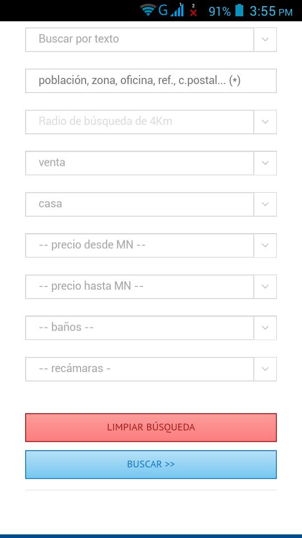The image size is (302, 538).
Task: Tap the battery icon in status bar
Action: click(x=239, y=10)
